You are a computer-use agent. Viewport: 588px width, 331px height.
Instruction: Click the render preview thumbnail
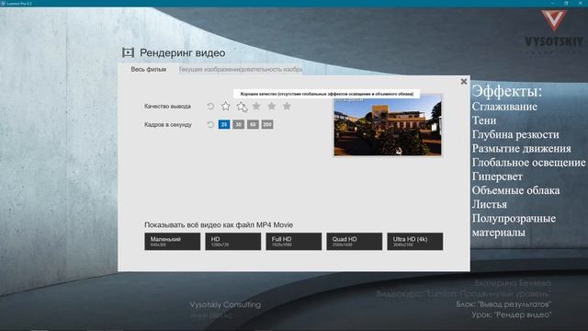(x=388, y=126)
